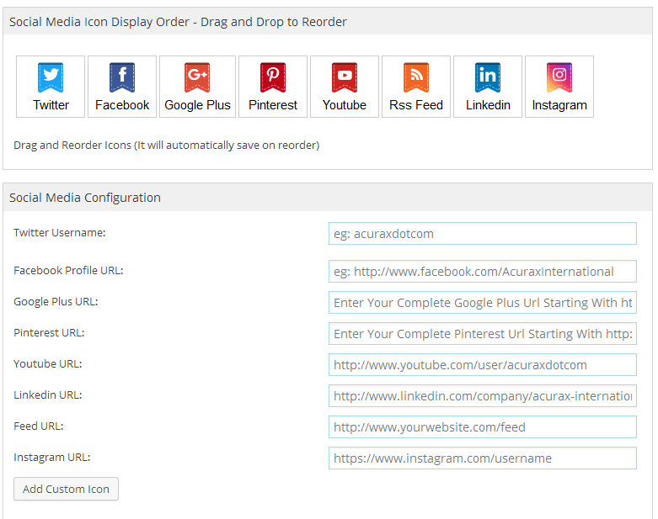Image resolution: width=658 pixels, height=519 pixels.
Task: Select the Rss Feed icon tile
Action: tap(416, 87)
